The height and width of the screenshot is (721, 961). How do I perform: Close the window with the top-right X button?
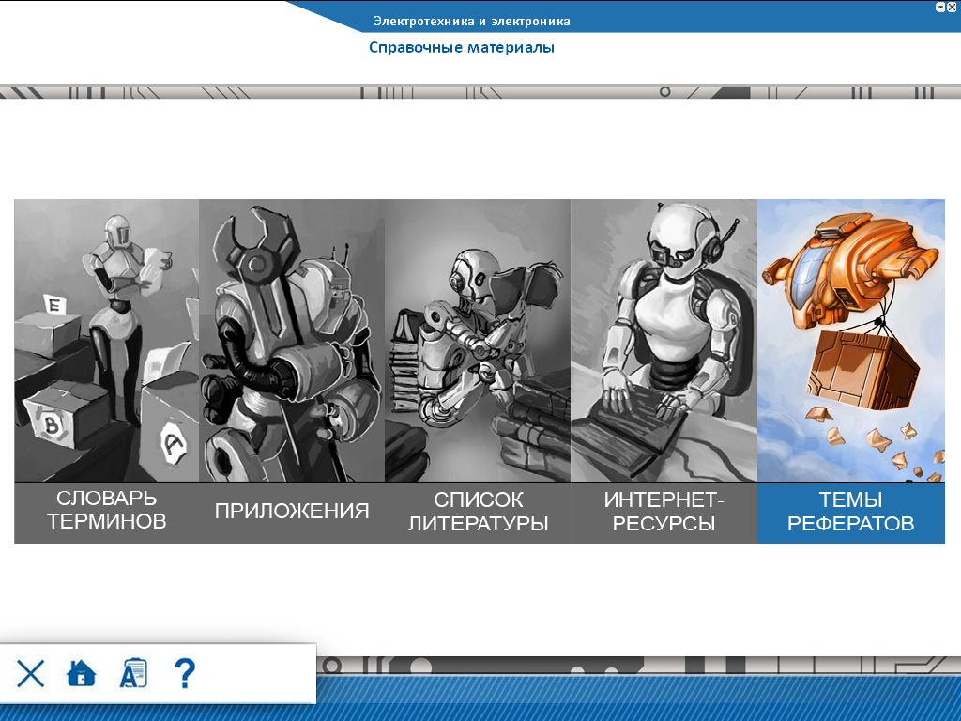coord(952,7)
